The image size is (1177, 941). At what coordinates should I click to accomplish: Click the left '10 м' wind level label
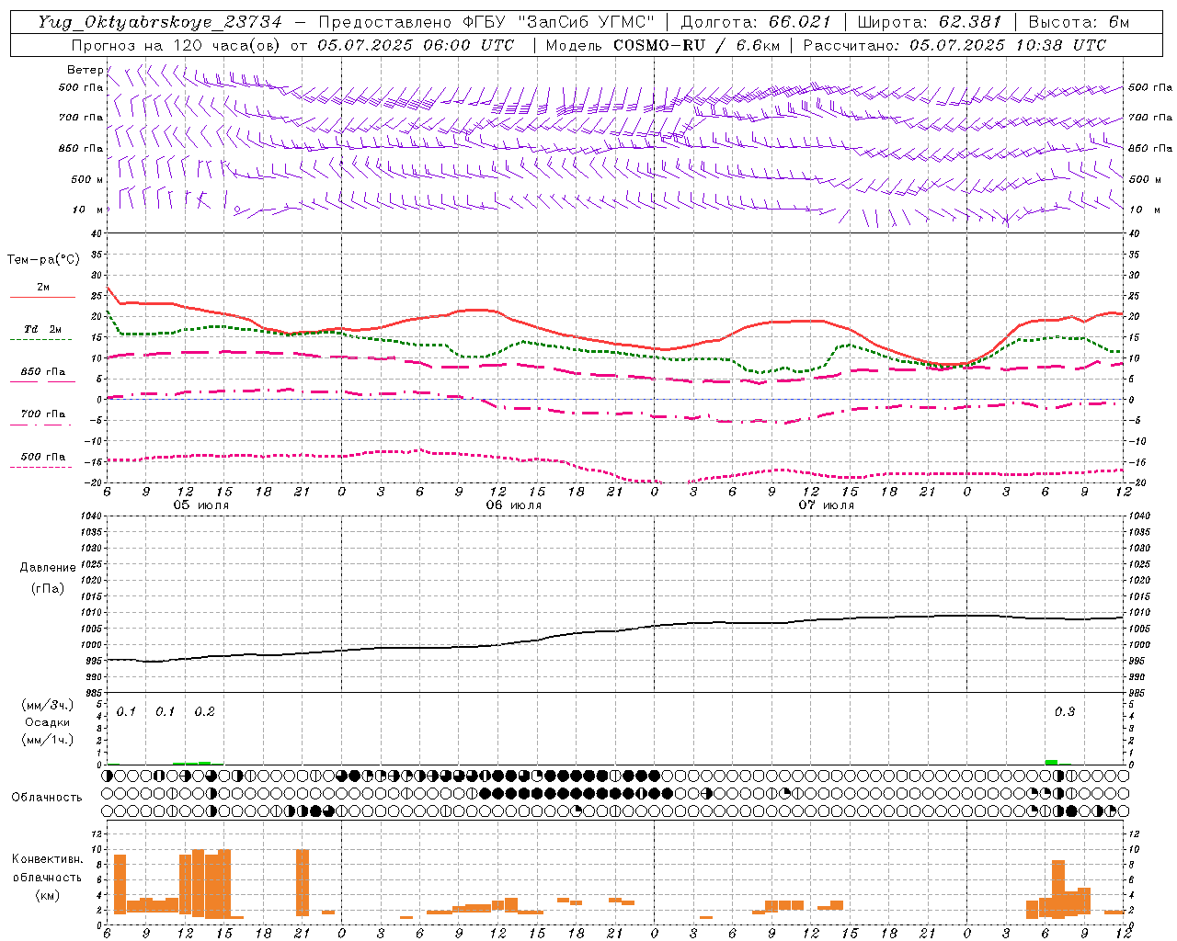[88, 210]
